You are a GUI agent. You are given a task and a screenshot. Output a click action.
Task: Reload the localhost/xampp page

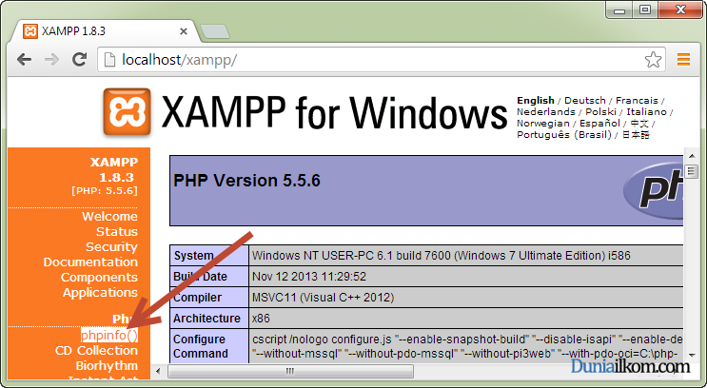[79, 59]
